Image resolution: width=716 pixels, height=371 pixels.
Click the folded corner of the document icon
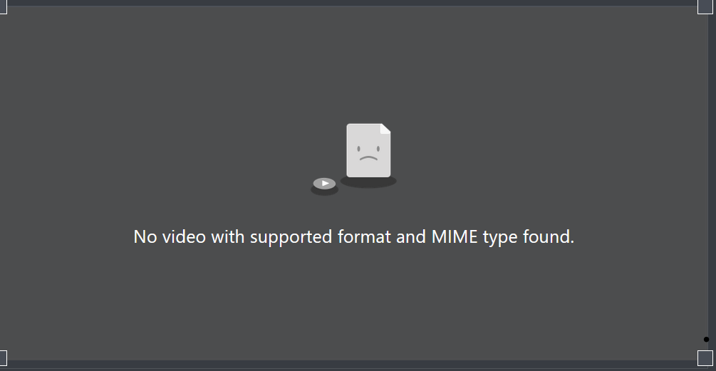pos(386,129)
